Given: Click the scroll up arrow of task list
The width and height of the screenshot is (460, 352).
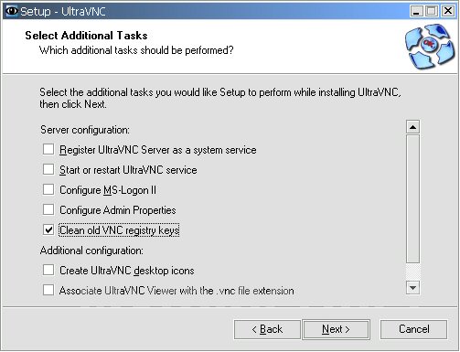Looking at the screenshot, I should click(x=412, y=127).
